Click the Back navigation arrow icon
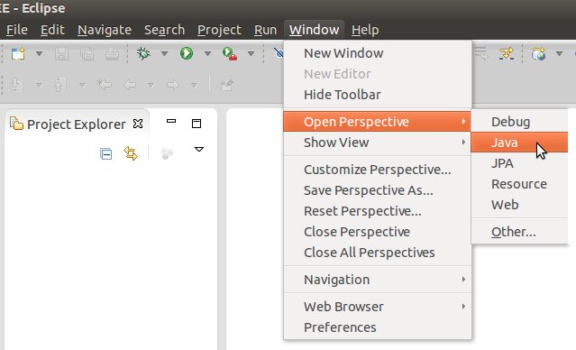This screenshot has height=350, width=576. [130, 86]
